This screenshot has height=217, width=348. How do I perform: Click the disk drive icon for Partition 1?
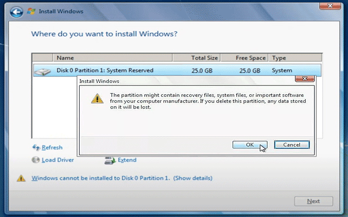coord(43,72)
